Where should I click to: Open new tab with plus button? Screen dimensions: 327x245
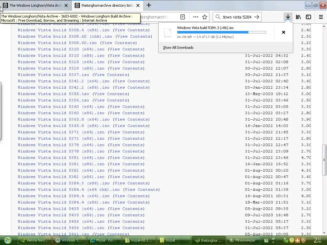149,5
